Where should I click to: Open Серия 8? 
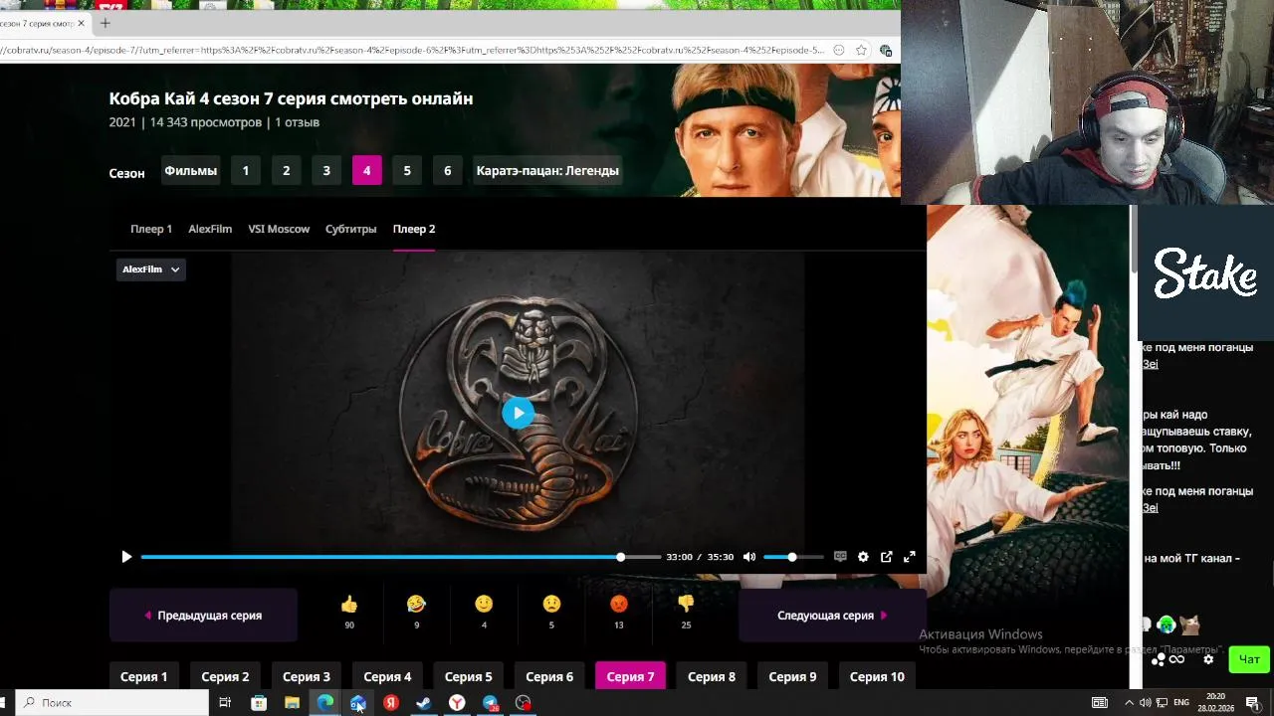[x=712, y=676]
